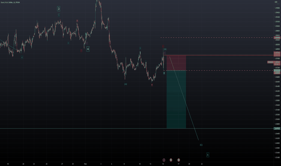Viewport: 281px width, 166px height.
Task: Select the upper dashed red horizontal line
Action: click(x=217, y=37)
